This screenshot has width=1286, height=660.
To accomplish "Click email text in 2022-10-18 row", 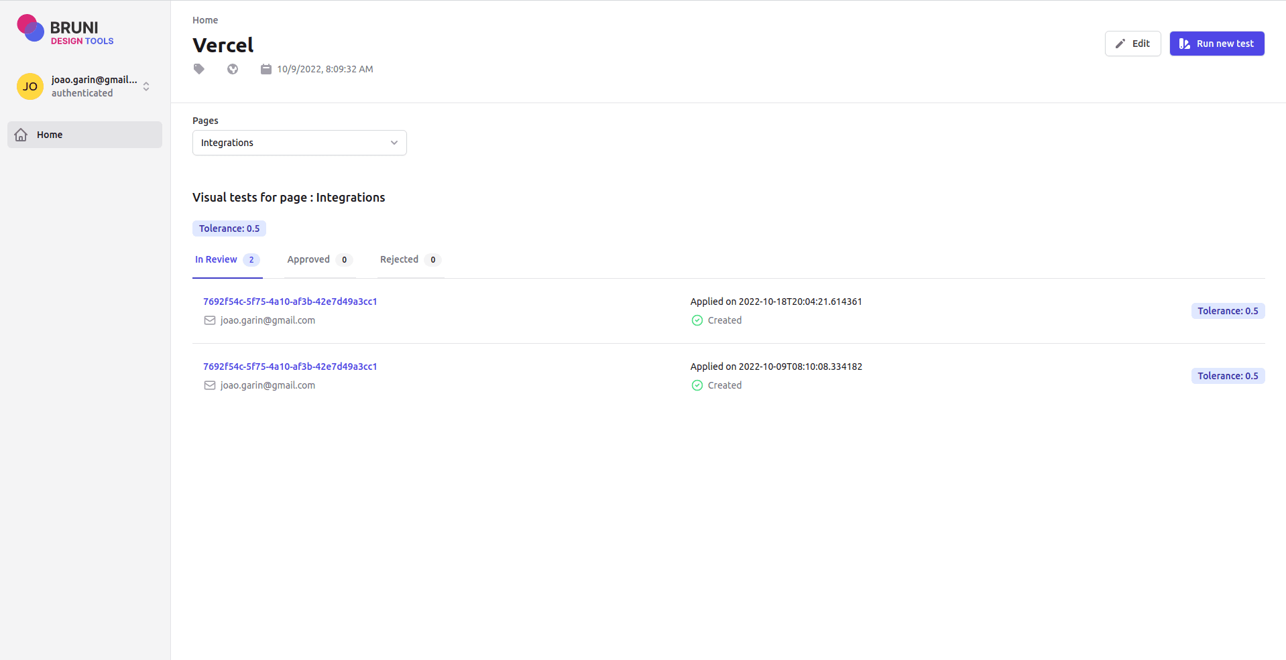I will pos(268,320).
